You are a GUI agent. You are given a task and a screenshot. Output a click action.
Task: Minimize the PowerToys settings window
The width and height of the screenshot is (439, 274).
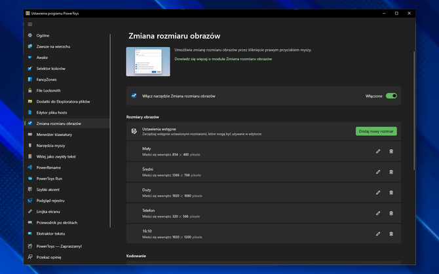point(384,13)
